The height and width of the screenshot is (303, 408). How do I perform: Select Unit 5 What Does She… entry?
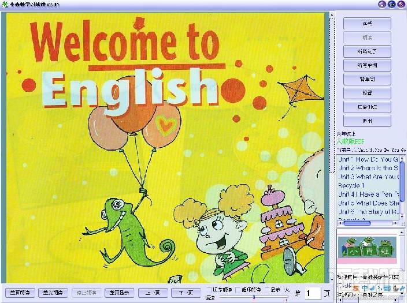(x=368, y=203)
